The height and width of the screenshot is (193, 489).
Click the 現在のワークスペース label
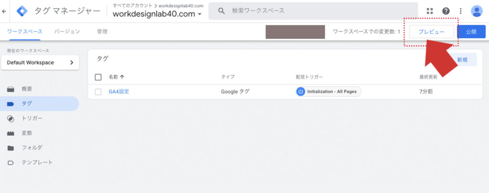tap(28, 51)
